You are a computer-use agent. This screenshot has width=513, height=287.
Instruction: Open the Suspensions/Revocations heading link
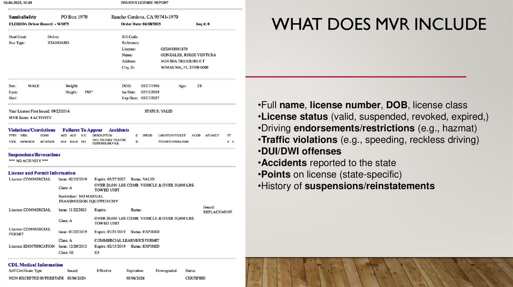(x=35, y=155)
